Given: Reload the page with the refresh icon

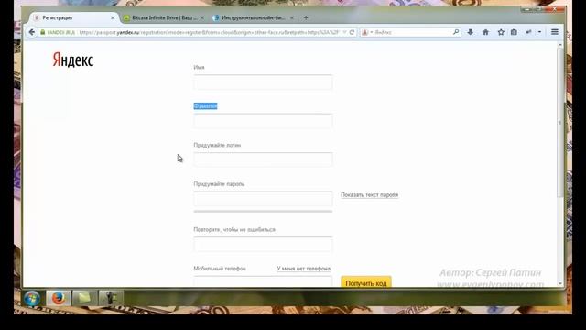Looking at the screenshot, I should coord(352,32).
